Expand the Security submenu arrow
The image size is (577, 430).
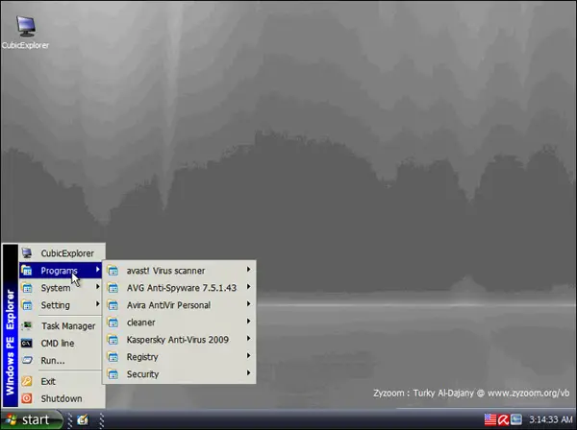click(249, 372)
